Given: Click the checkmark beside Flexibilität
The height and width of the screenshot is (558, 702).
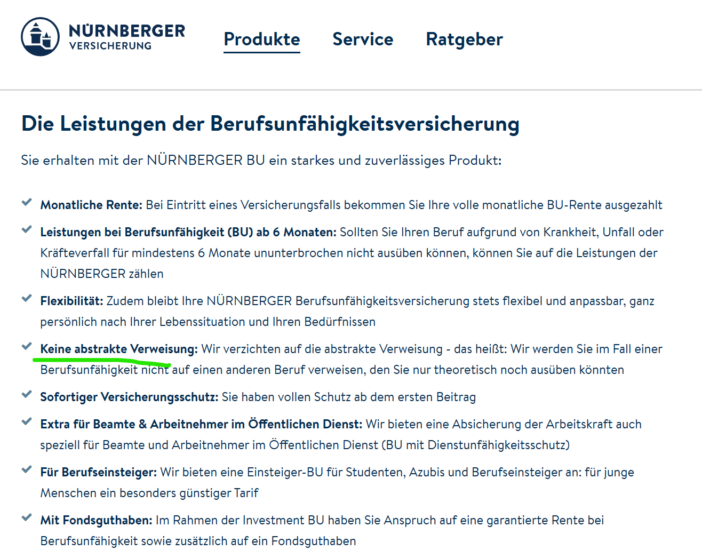Looking at the screenshot, I should coord(27,299).
